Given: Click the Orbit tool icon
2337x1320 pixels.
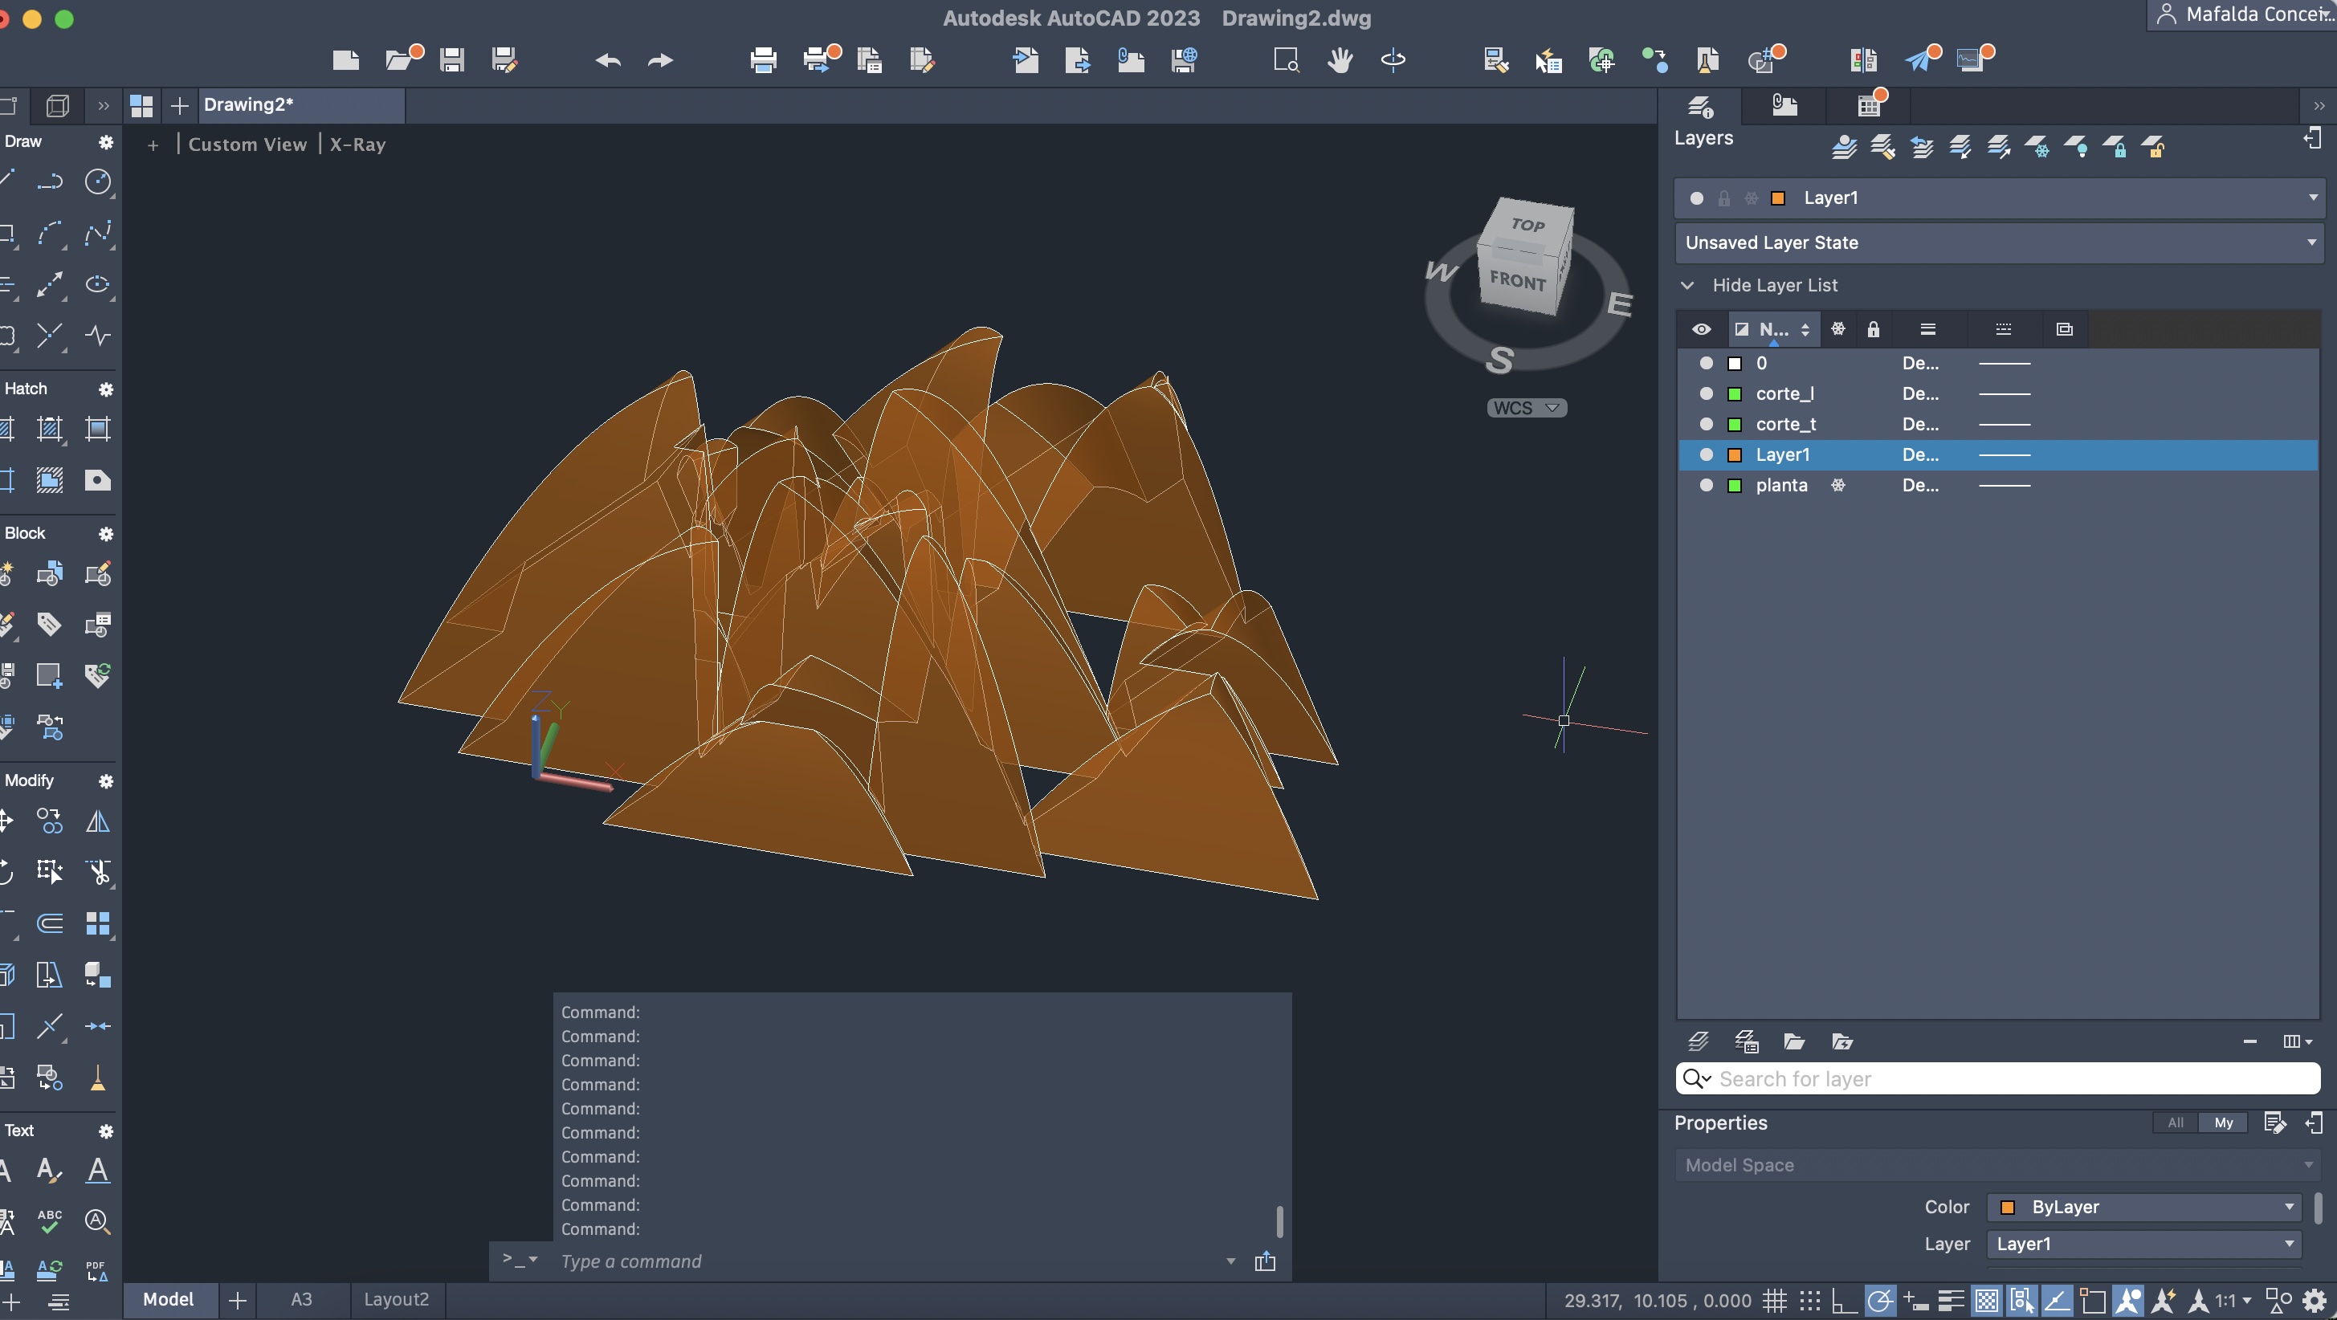Looking at the screenshot, I should [x=1393, y=60].
